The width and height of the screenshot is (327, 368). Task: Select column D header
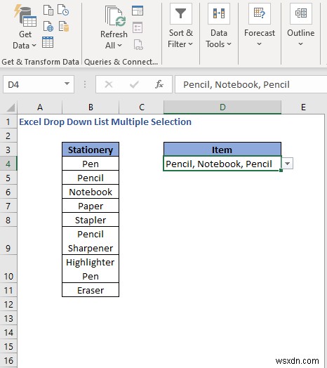[222, 107]
